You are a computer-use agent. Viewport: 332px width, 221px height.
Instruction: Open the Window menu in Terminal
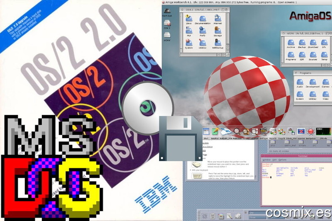click(x=266, y=160)
